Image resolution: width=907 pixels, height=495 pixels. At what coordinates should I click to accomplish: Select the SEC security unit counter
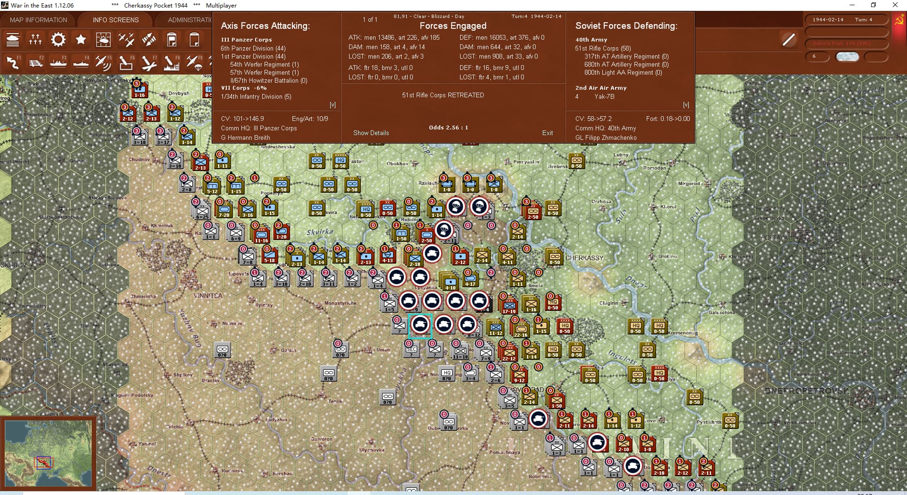click(411, 350)
